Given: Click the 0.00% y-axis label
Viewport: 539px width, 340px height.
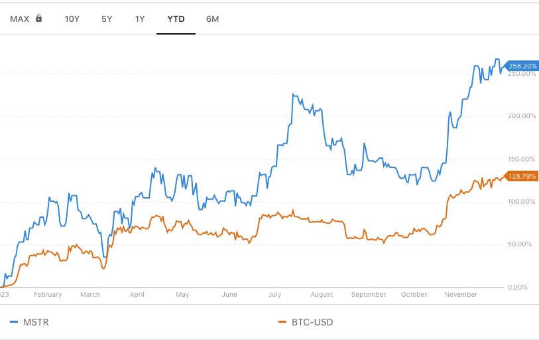Looking at the screenshot, I should point(518,288).
